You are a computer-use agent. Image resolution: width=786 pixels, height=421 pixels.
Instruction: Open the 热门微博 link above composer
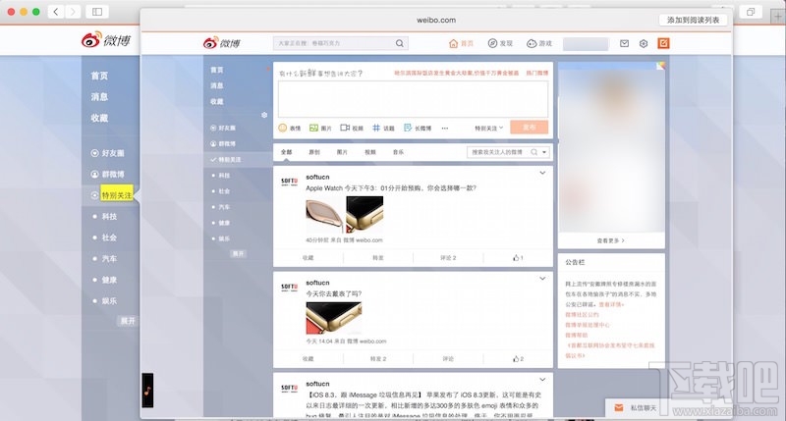(x=536, y=73)
